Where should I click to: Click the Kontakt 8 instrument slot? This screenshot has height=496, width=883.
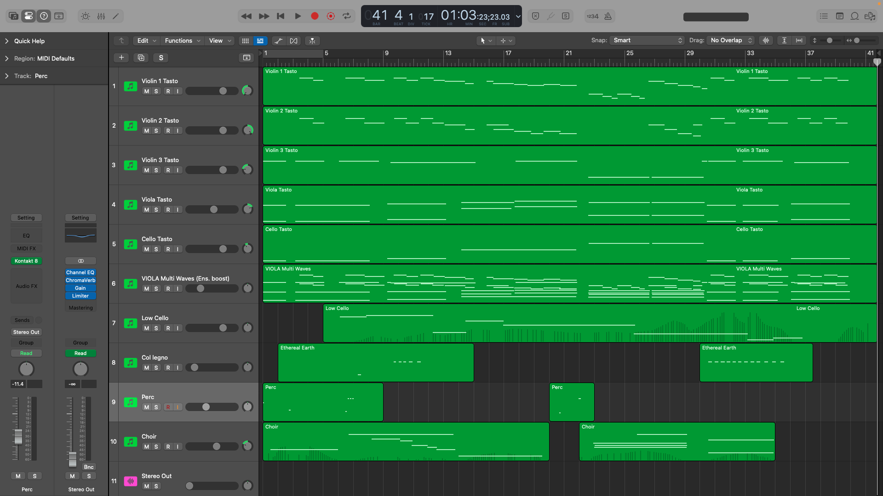pos(26,261)
